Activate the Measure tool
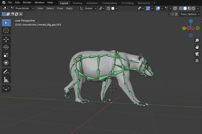The height and width of the screenshot is (134, 202). 6,80
